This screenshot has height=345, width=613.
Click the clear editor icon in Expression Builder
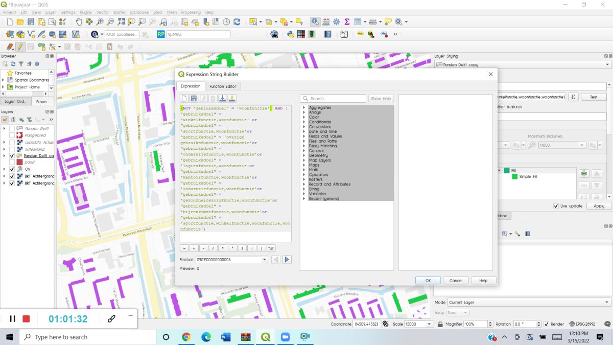coord(184,98)
